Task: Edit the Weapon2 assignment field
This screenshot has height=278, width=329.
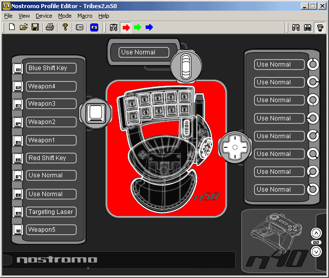Action: tap(51, 122)
